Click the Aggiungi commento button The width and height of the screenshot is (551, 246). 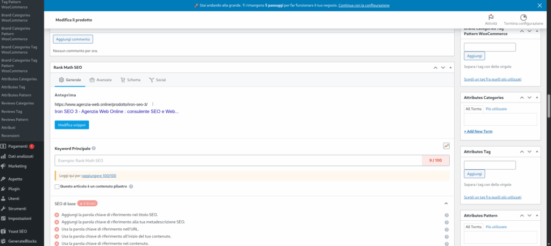[73, 39]
